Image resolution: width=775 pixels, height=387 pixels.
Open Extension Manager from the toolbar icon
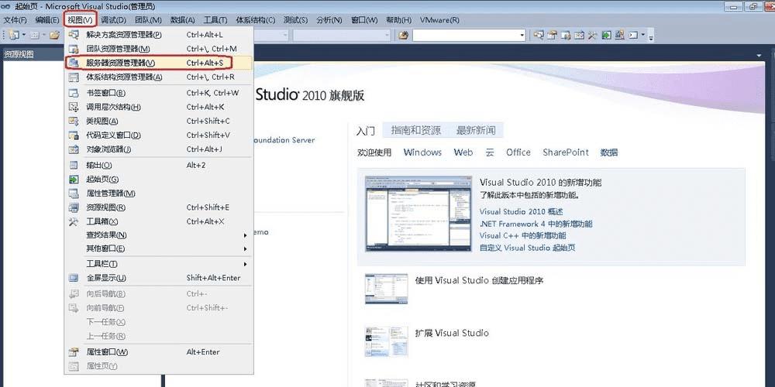click(x=619, y=35)
